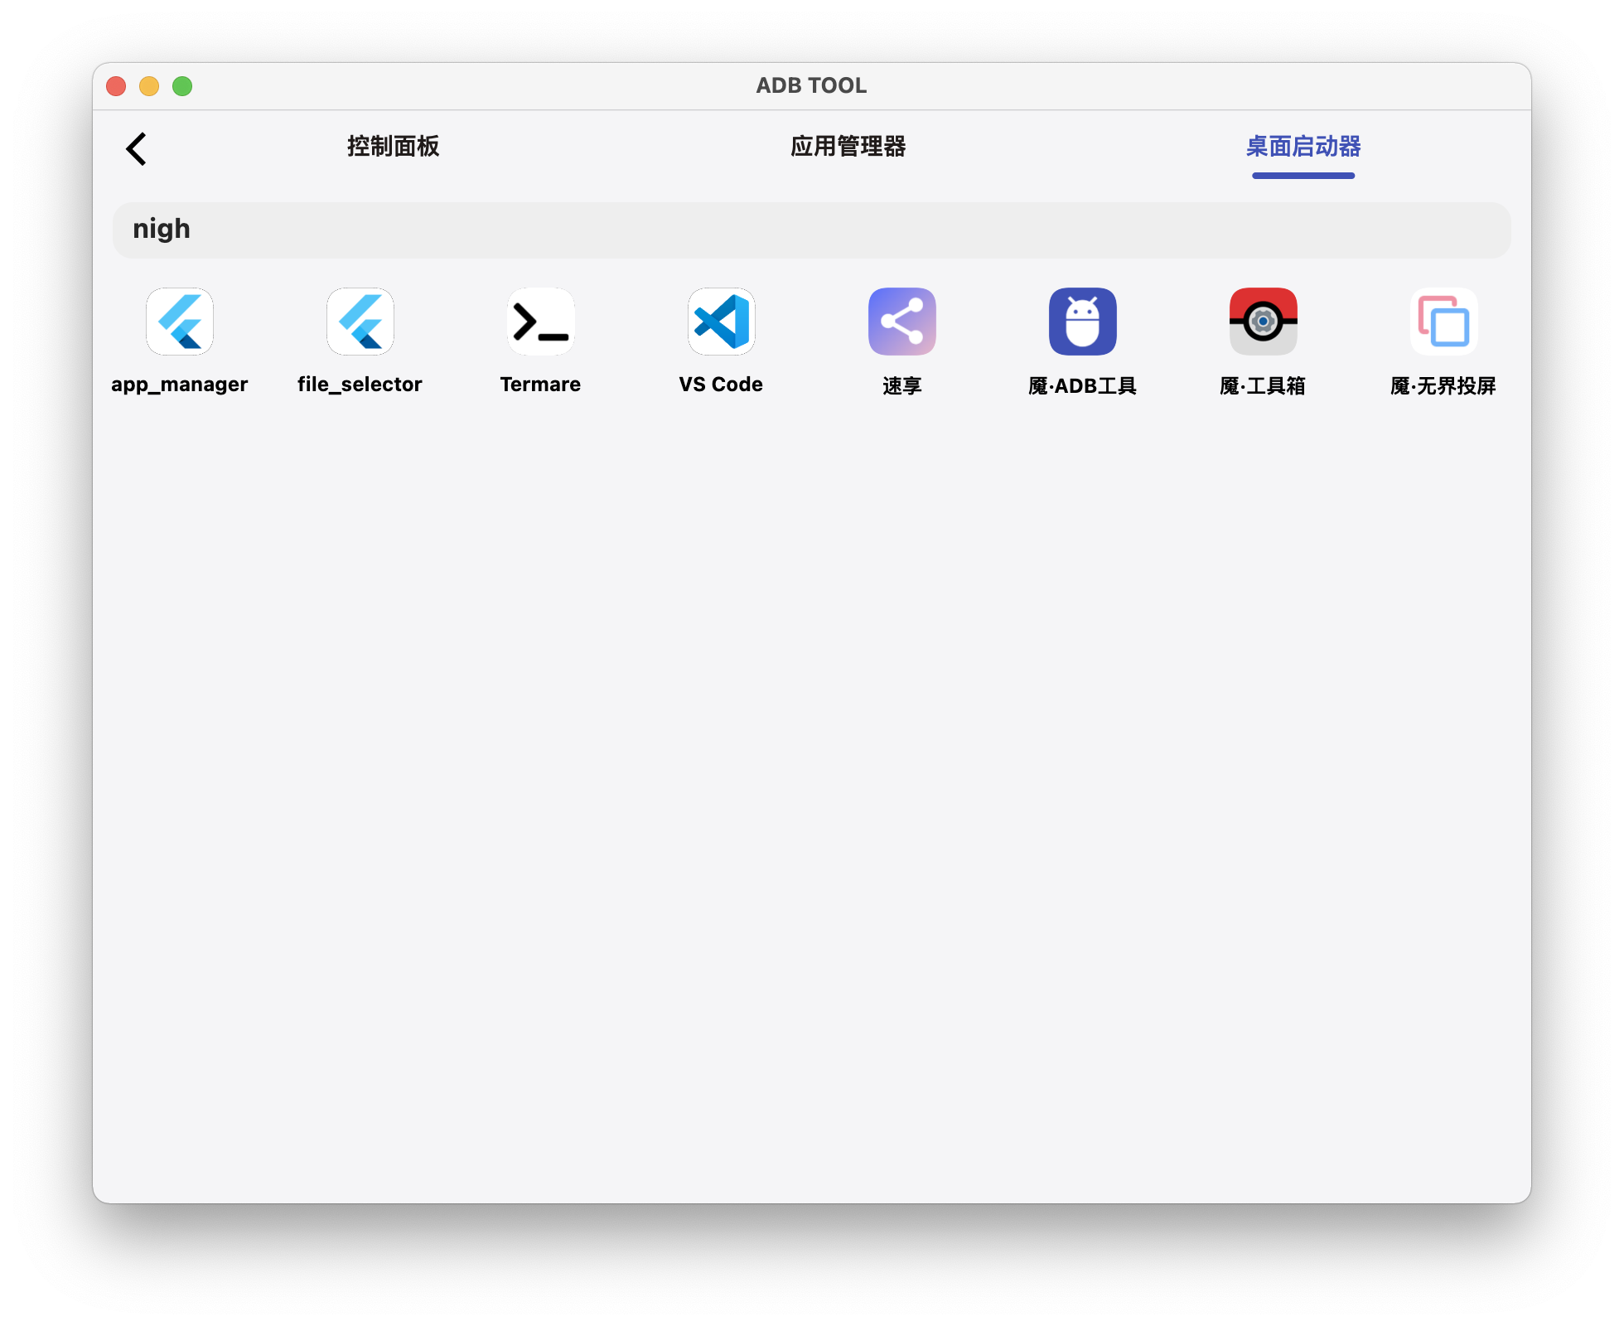Switch to the 控制面板 tab
The height and width of the screenshot is (1326, 1624).
(x=393, y=147)
